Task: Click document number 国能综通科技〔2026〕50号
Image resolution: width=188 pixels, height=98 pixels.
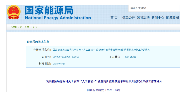Action: click(104, 90)
